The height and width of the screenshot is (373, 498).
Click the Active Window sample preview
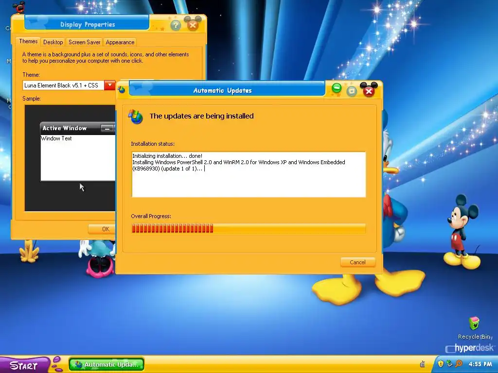tap(77, 152)
